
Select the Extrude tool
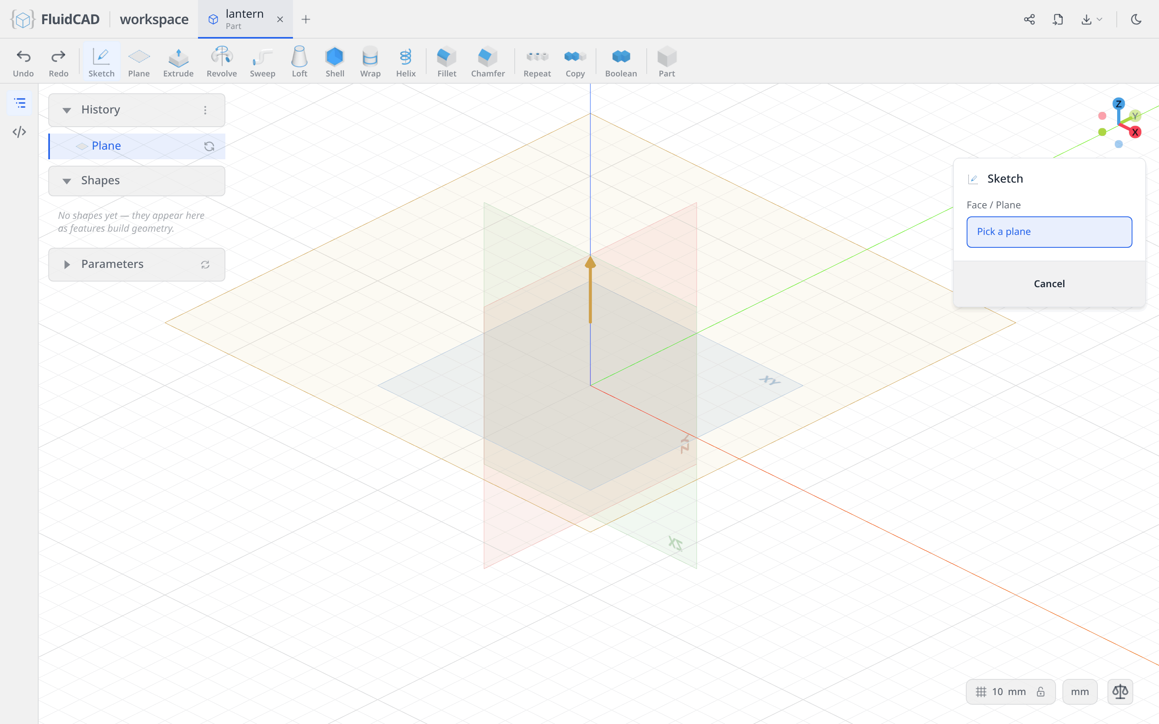coord(178,62)
